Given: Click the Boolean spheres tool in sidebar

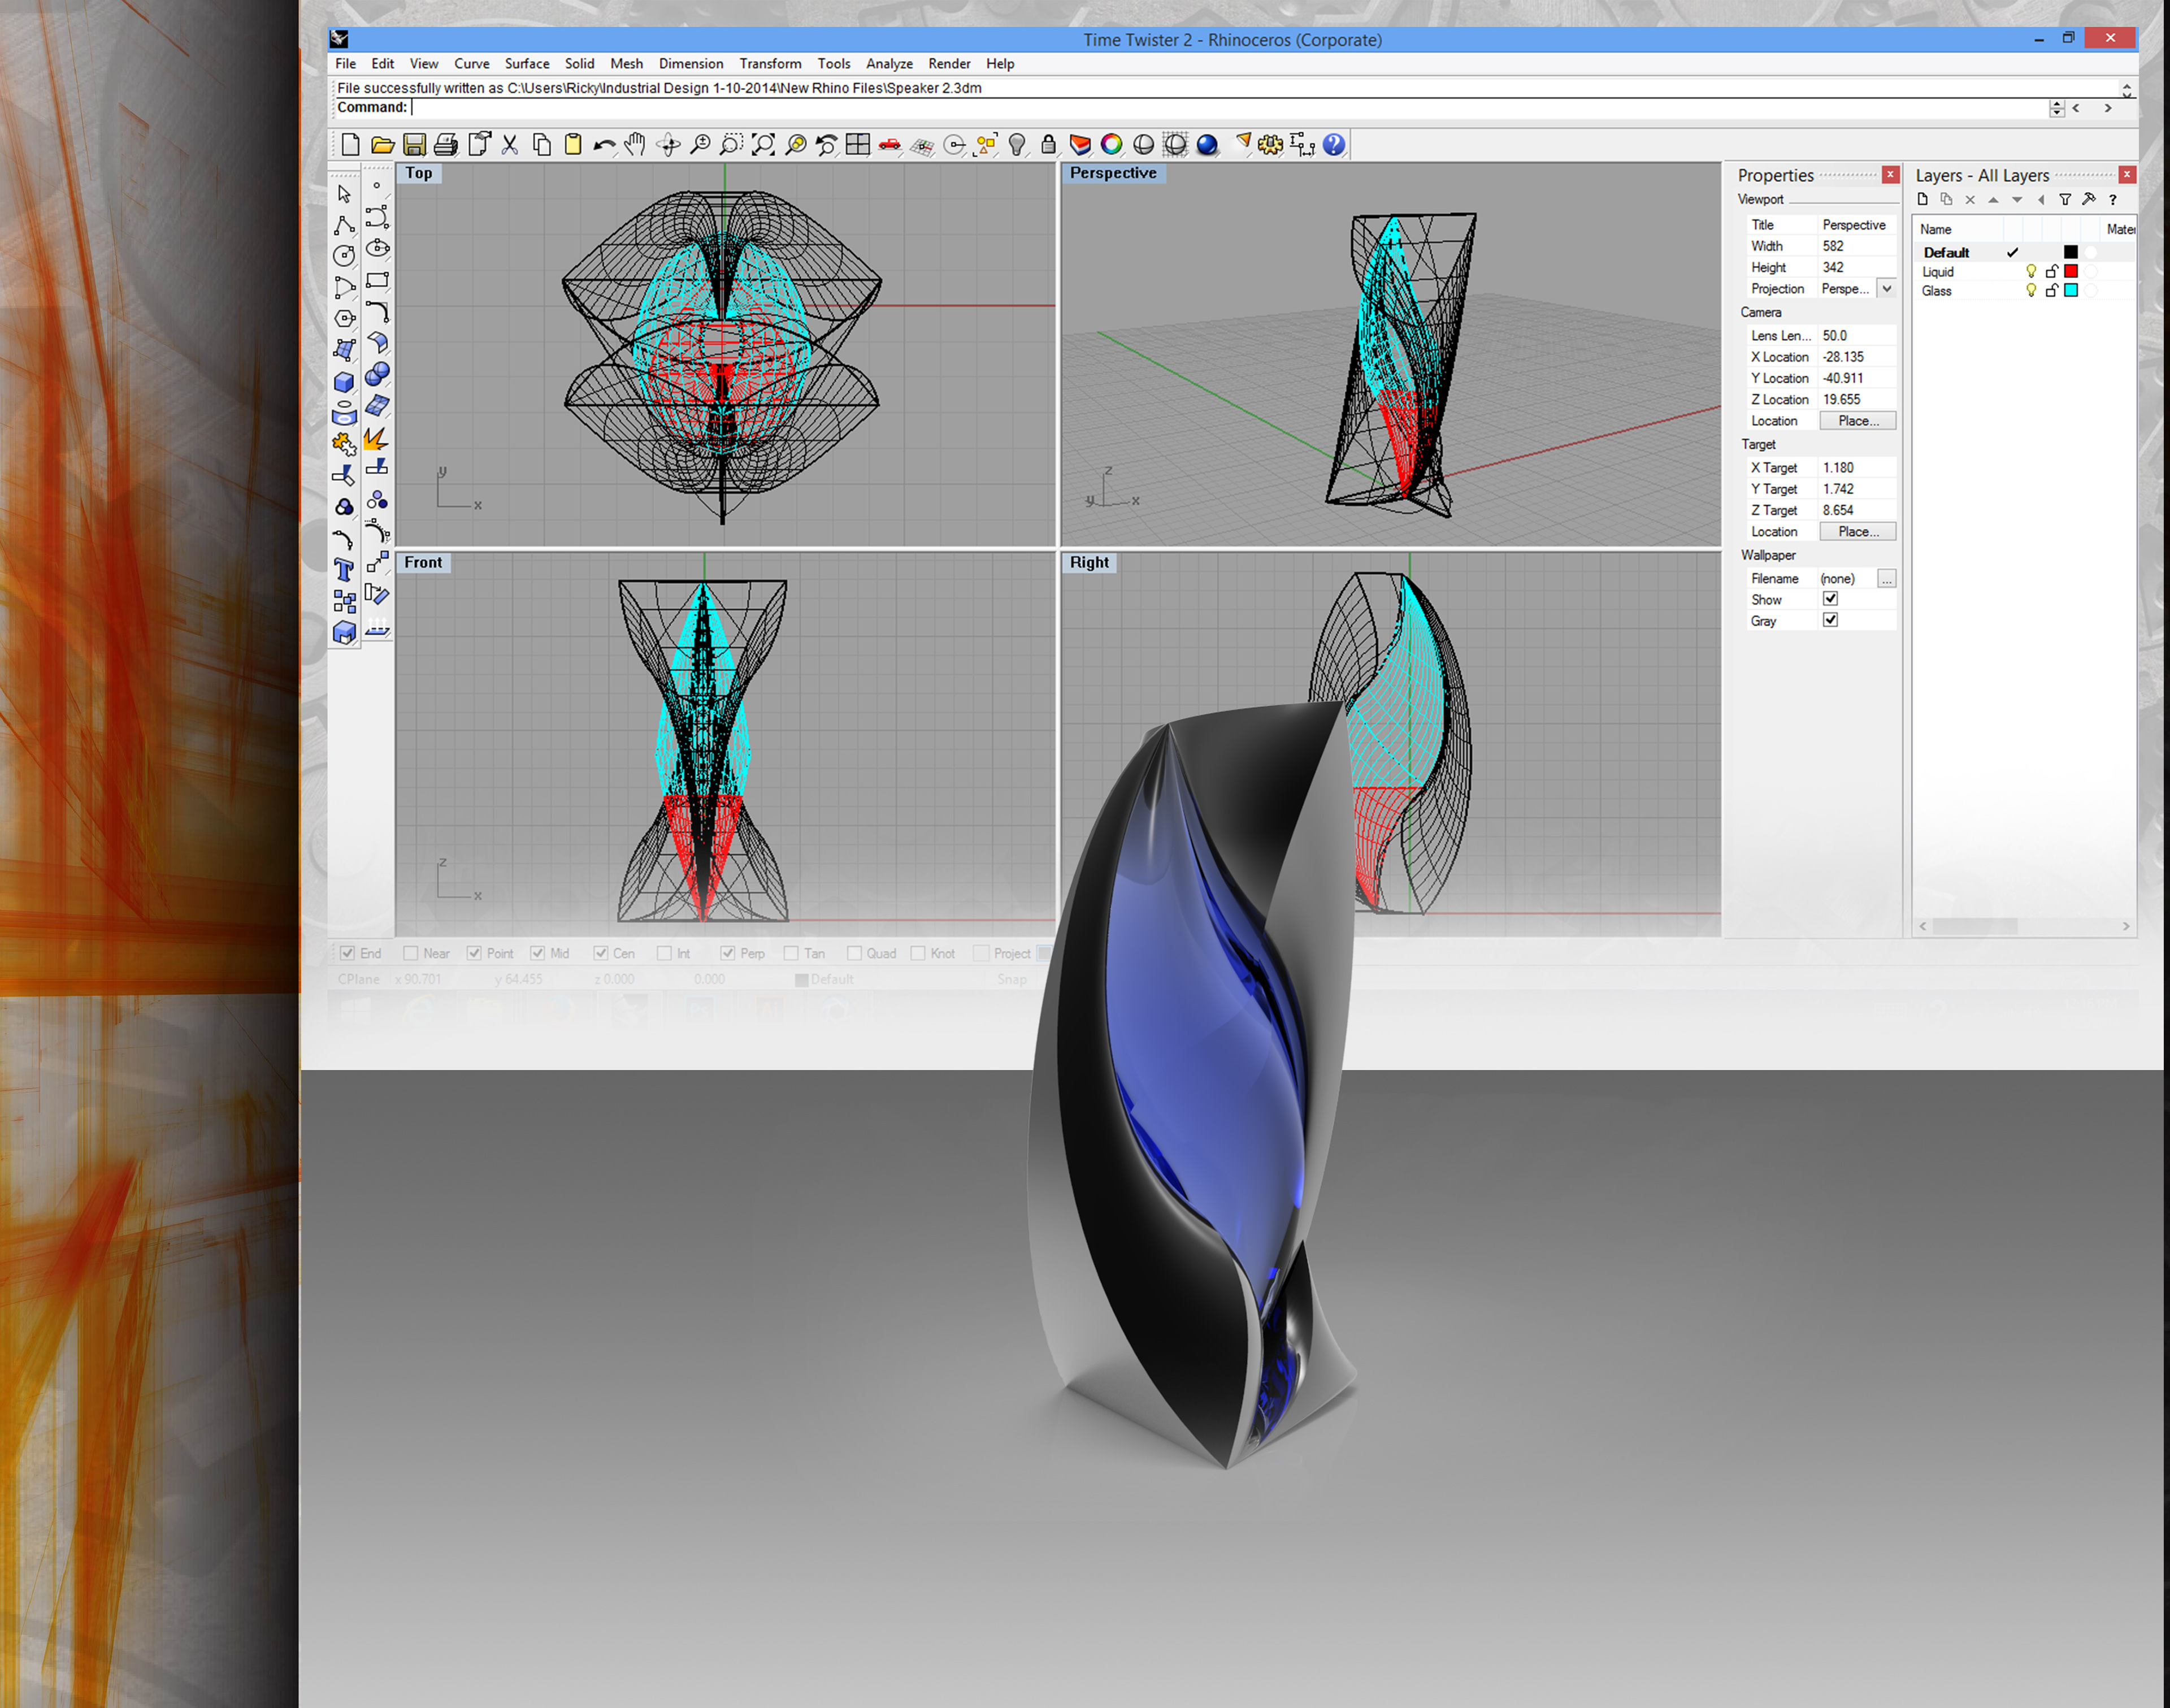Looking at the screenshot, I should (x=377, y=375).
